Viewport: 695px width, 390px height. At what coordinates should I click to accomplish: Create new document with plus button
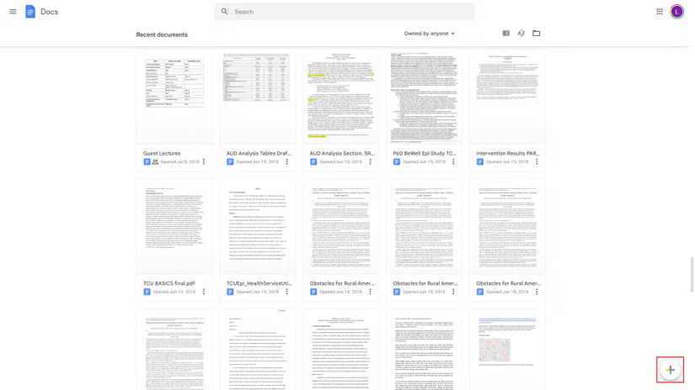point(671,370)
